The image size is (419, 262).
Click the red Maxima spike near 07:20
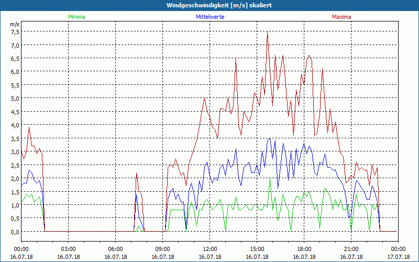click(137, 173)
